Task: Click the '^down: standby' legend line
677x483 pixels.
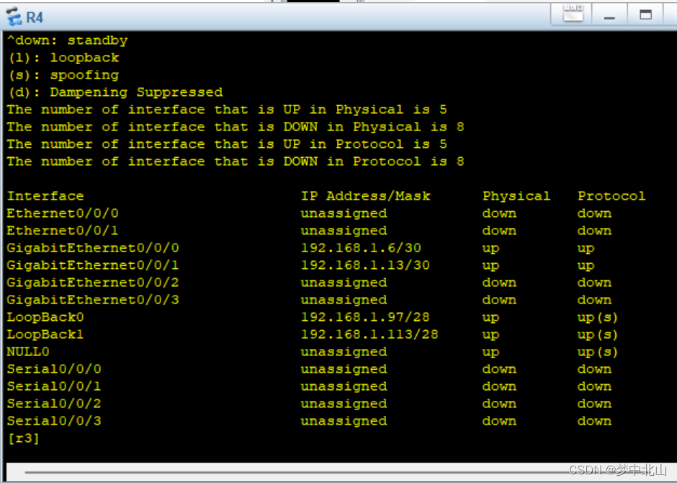Action: pyautogui.click(x=68, y=40)
